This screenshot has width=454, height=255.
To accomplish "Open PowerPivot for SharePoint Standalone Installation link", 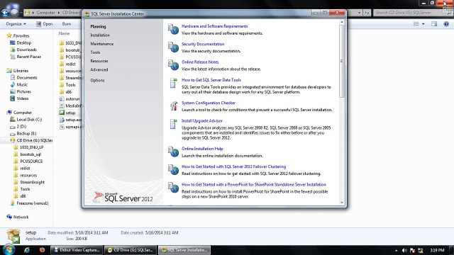I will tap(254, 184).
